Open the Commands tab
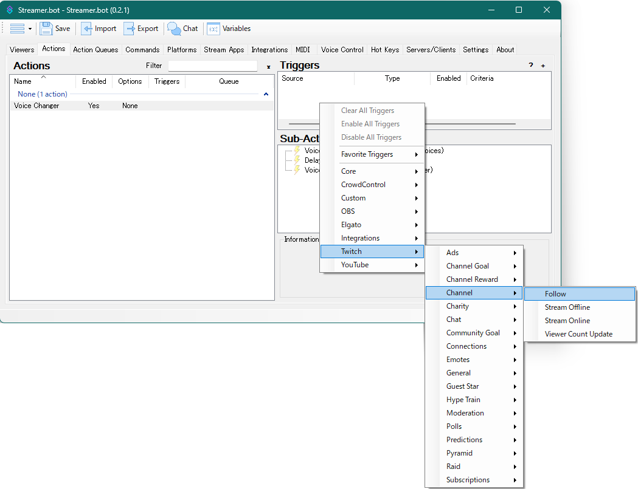 [142, 50]
